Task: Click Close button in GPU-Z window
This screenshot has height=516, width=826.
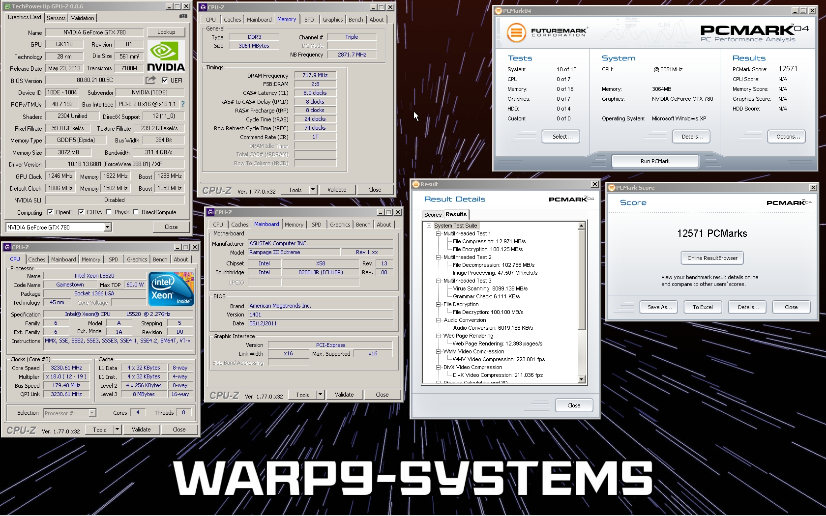Action: [x=171, y=227]
